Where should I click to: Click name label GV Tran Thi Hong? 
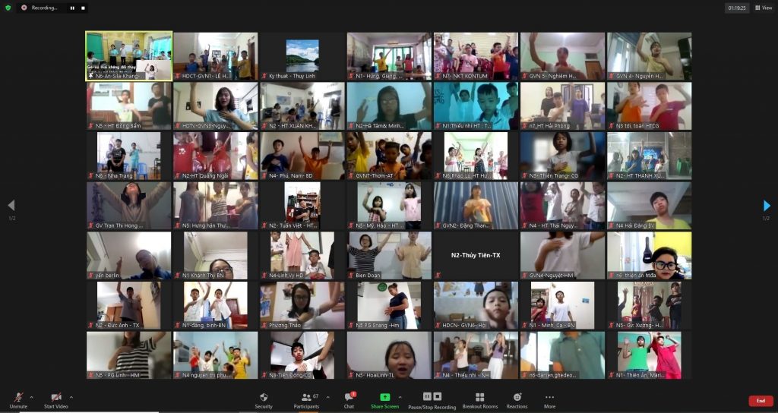[119, 225]
